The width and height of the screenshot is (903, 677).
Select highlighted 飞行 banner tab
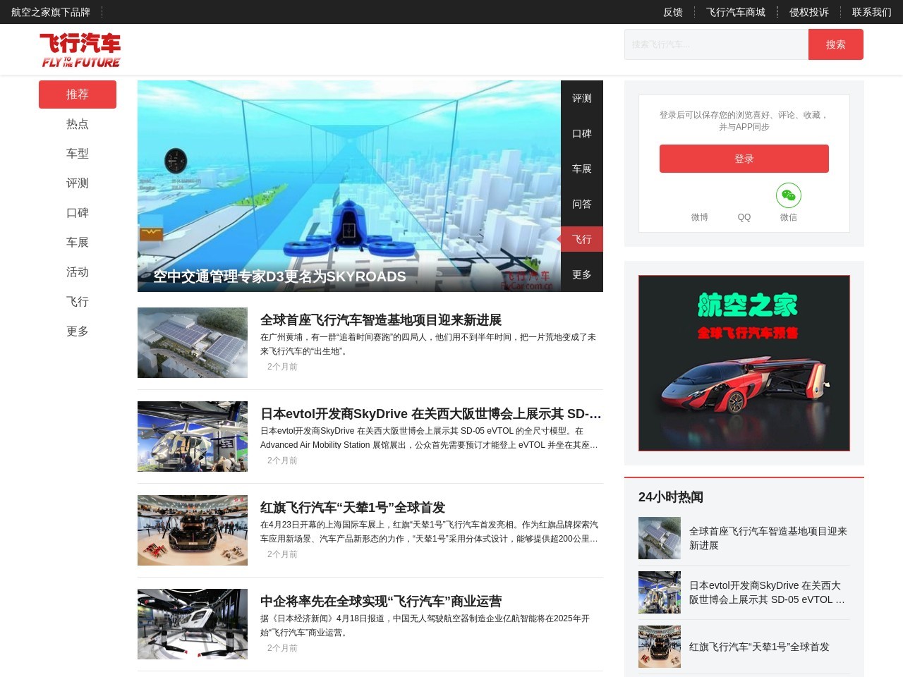click(582, 239)
